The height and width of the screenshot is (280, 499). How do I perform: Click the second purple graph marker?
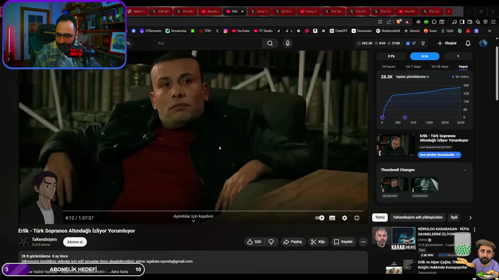pyautogui.click(x=405, y=117)
